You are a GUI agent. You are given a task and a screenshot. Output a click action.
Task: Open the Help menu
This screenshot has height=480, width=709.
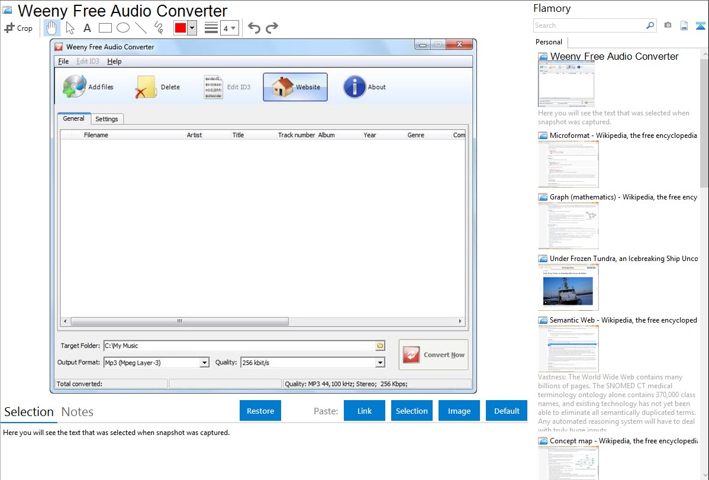(114, 62)
